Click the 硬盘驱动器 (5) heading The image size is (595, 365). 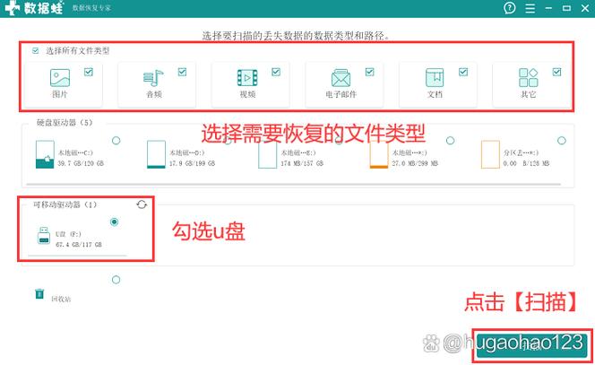(x=65, y=122)
